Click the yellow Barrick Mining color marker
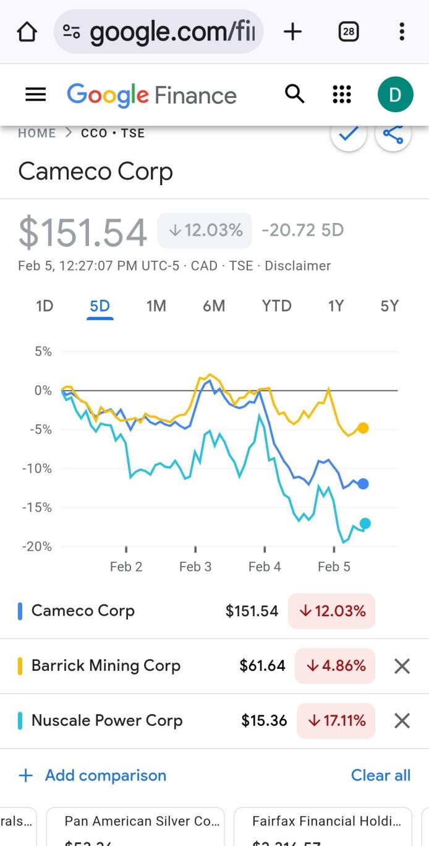The image size is (429, 846). [x=20, y=666]
